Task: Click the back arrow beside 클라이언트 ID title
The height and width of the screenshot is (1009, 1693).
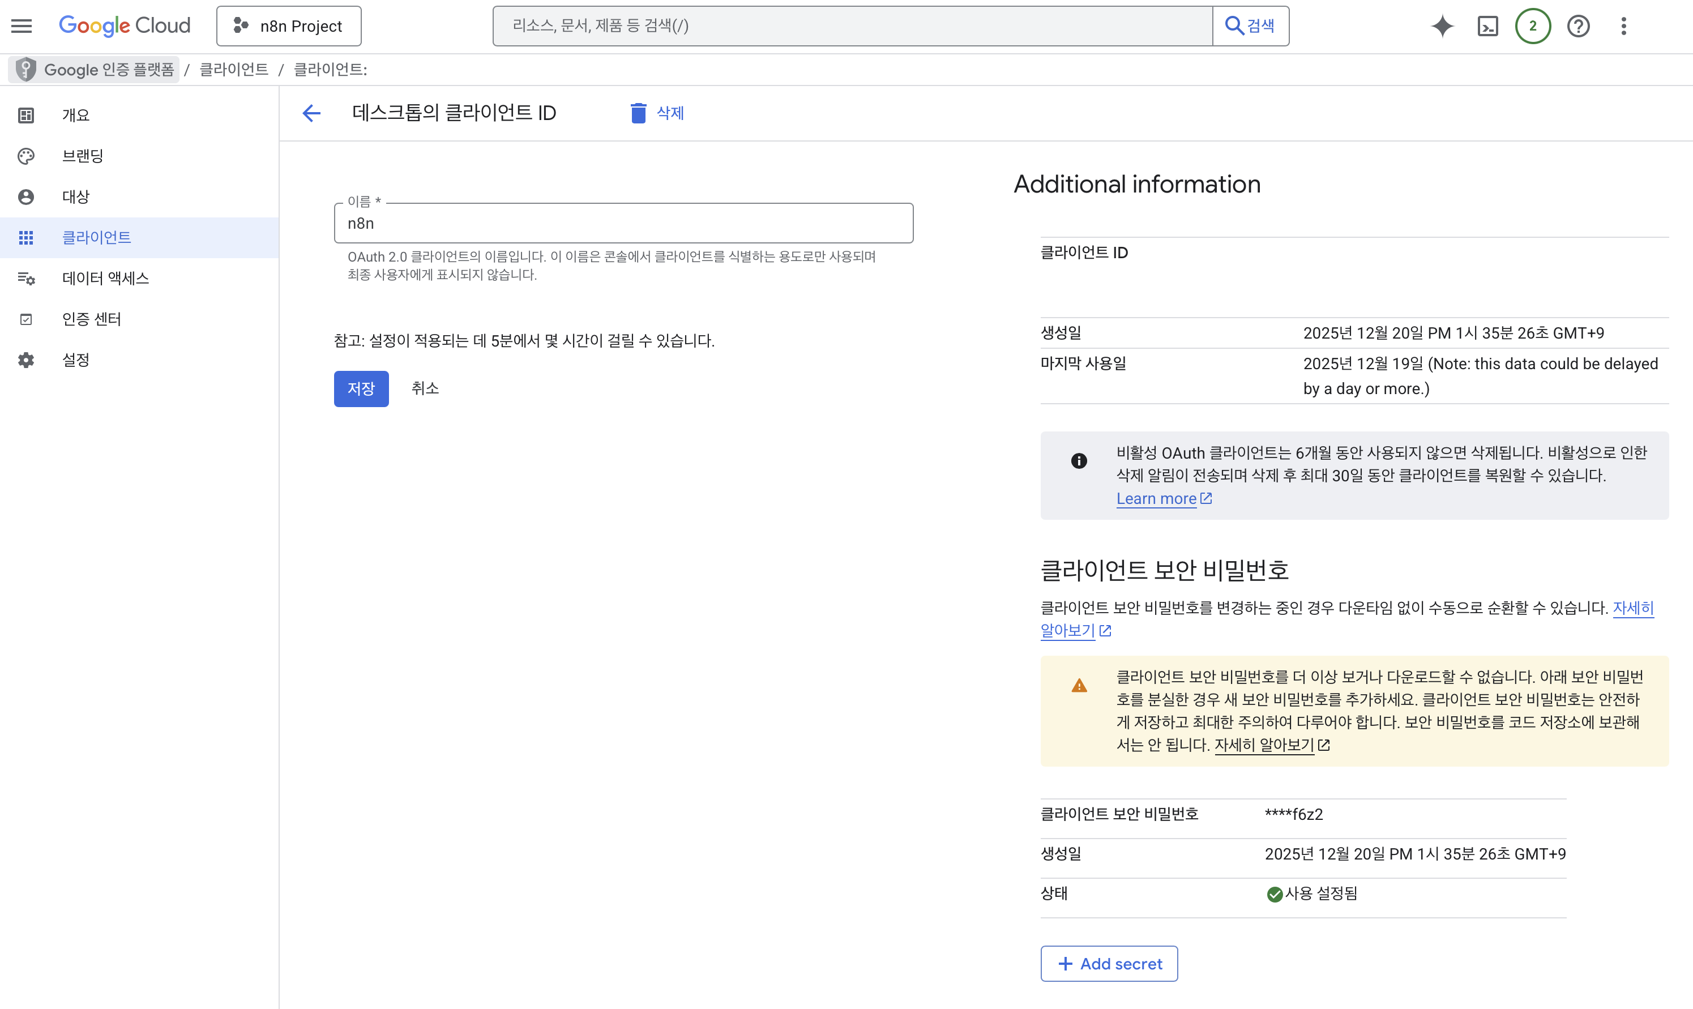Action: (x=311, y=113)
